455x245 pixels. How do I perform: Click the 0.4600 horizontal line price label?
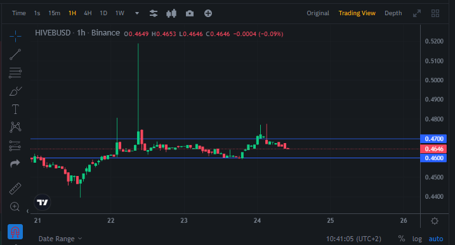click(x=433, y=158)
